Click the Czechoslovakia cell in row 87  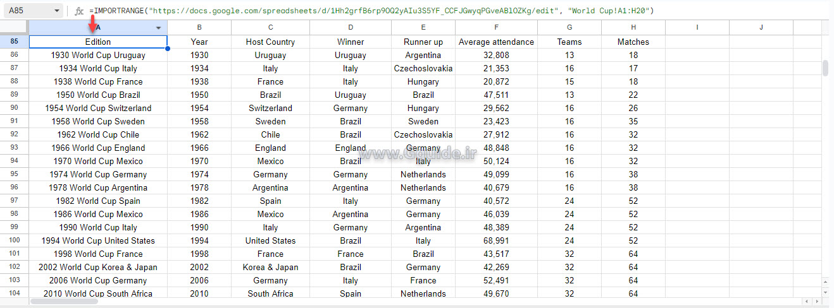click(423, 68)
